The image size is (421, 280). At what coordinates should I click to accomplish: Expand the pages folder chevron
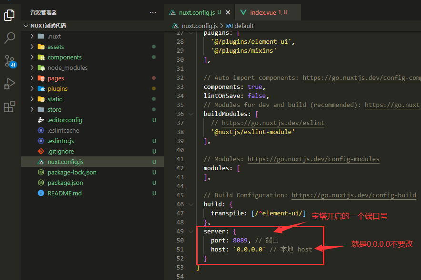click(x=32, y=78)
